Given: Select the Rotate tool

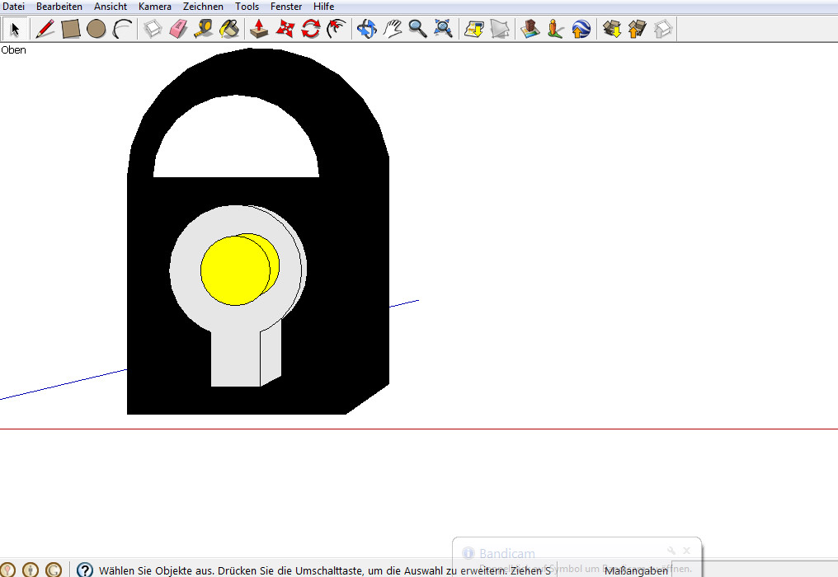Looking at the screenshot, I should point(311,29).
